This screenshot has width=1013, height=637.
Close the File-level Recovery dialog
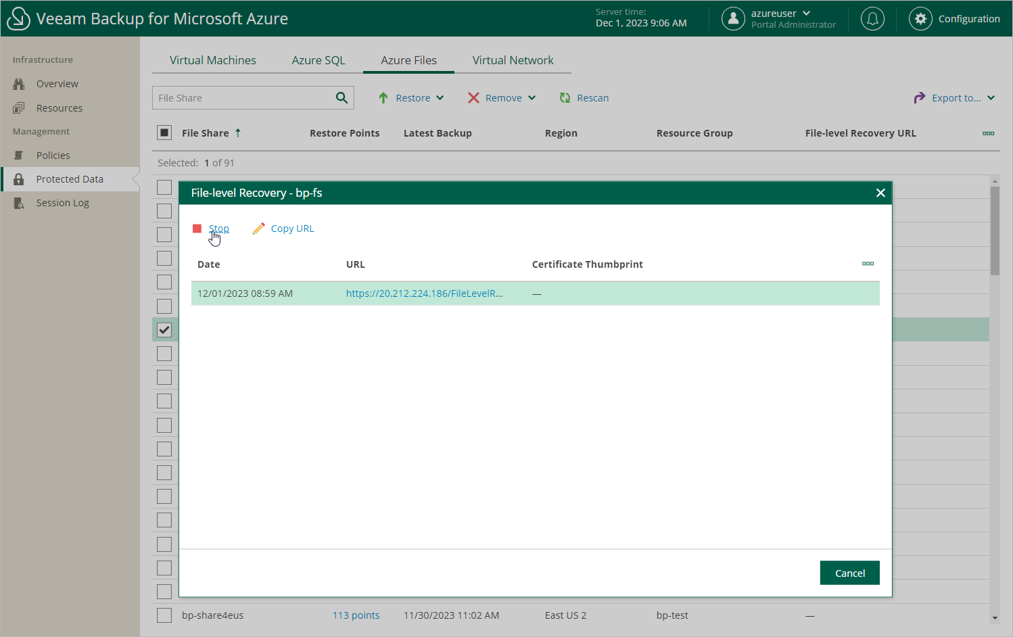point(880,193)
